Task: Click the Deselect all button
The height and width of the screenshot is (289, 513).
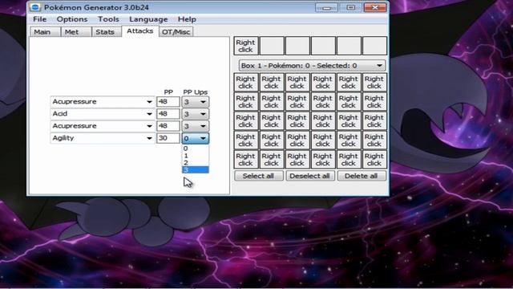Action: [310, 176]
